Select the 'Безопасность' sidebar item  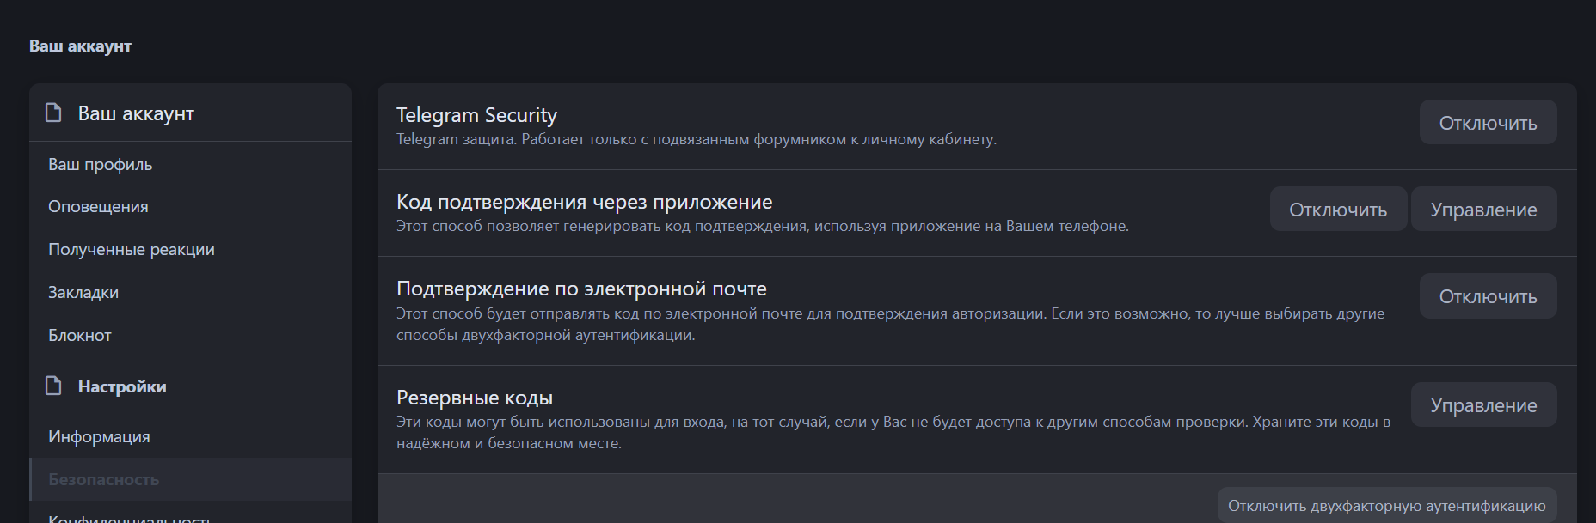click(x=103, y=480)
